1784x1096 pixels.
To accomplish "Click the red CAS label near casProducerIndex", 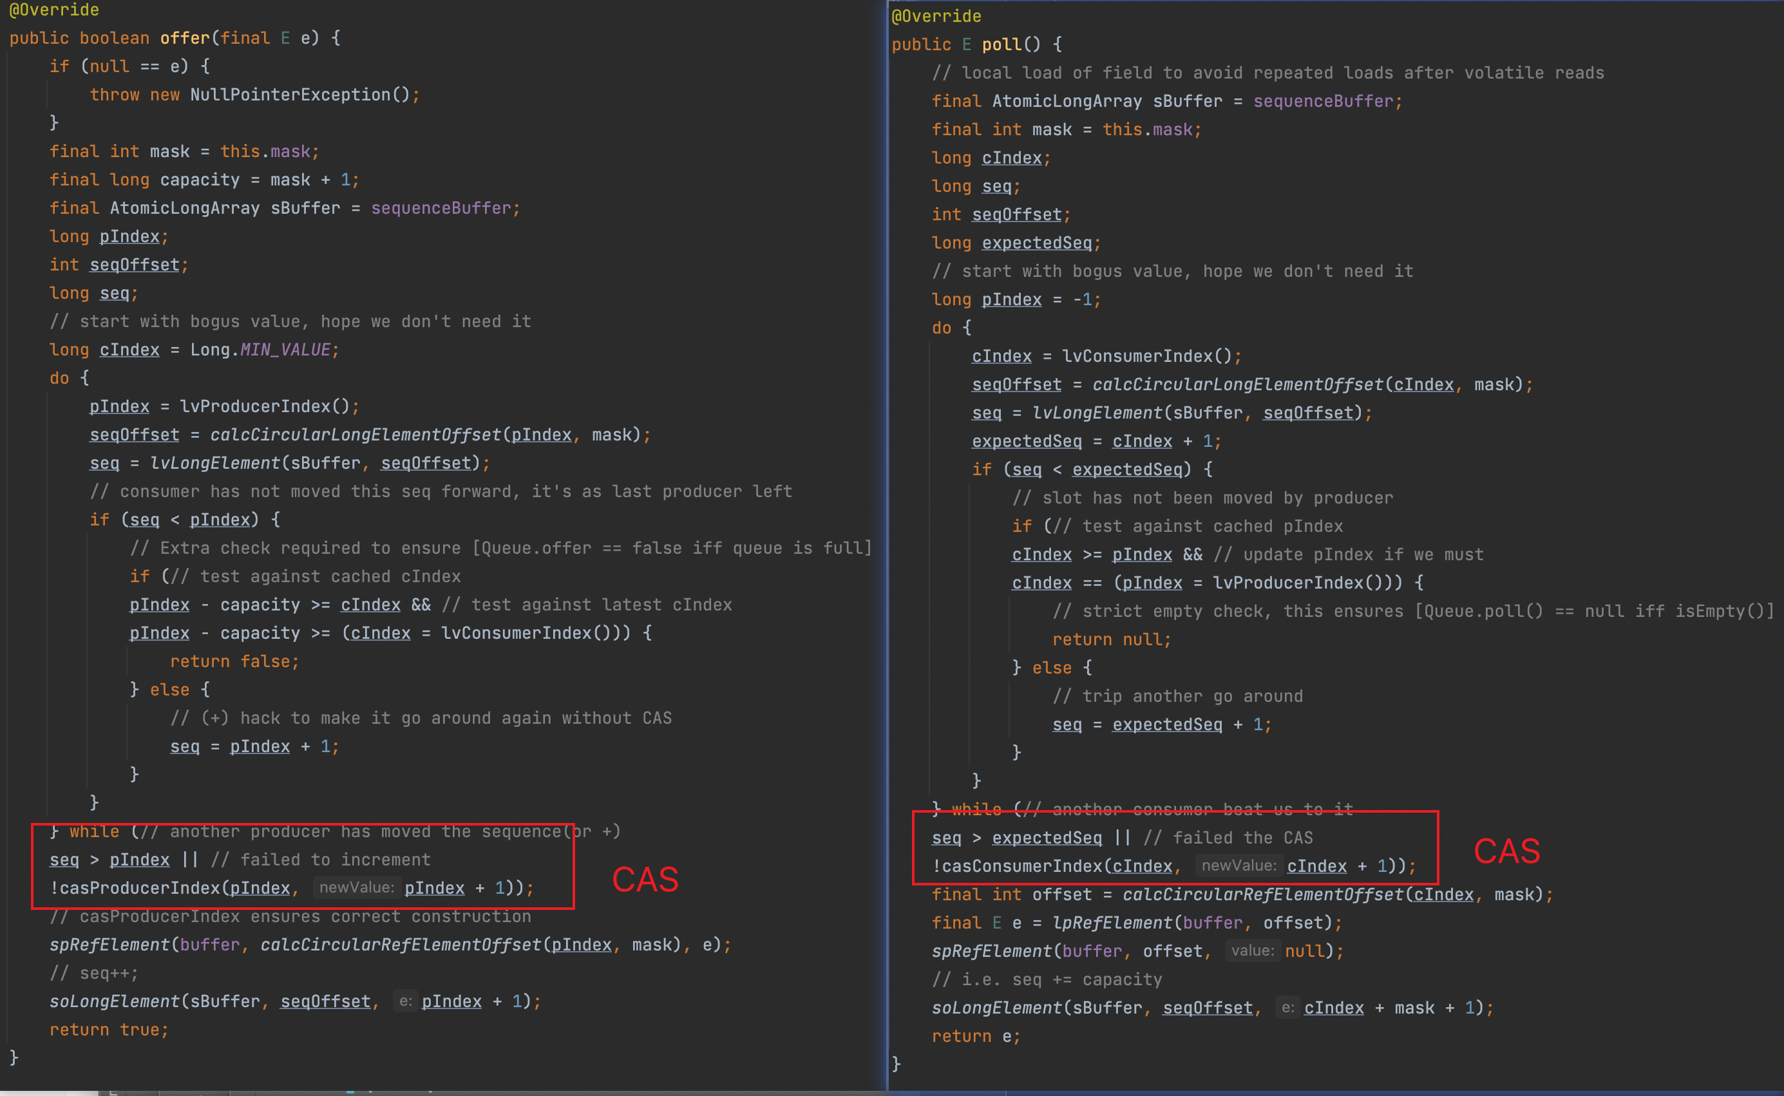I will coord(645,879).
